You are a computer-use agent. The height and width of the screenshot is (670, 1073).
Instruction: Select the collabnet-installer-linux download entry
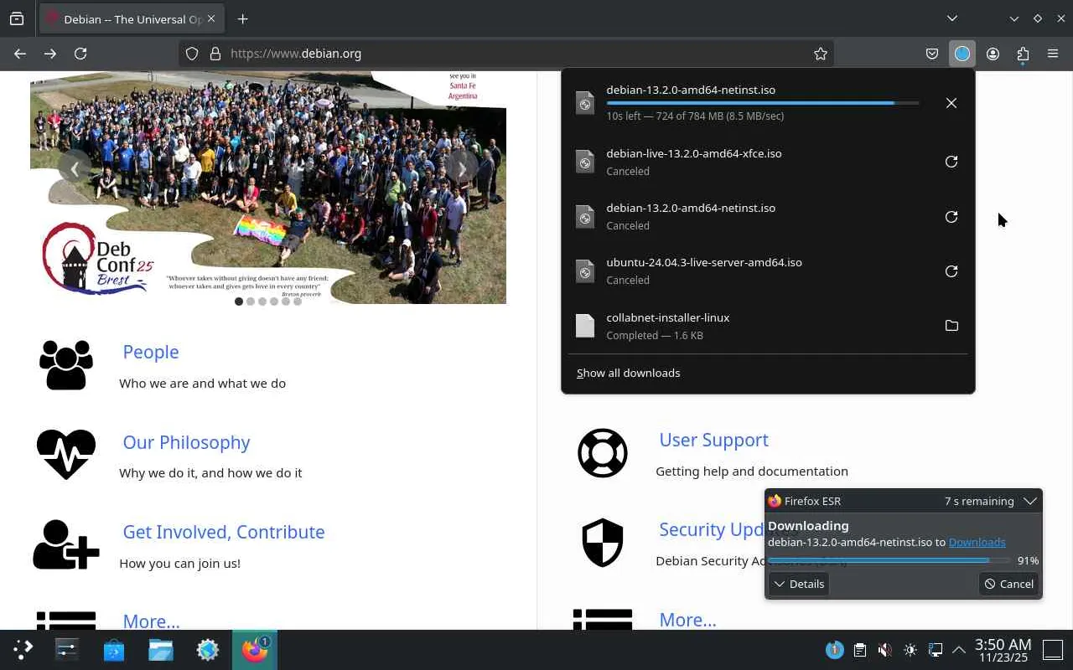tap(768, 326)
